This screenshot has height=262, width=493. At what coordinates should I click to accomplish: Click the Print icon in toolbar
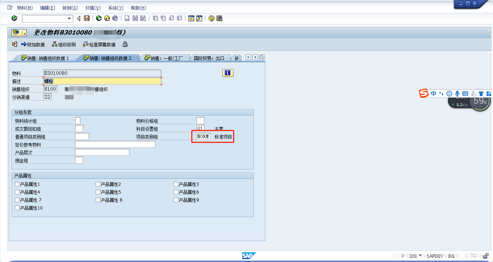pyautogui.click(x=127, y=18)
